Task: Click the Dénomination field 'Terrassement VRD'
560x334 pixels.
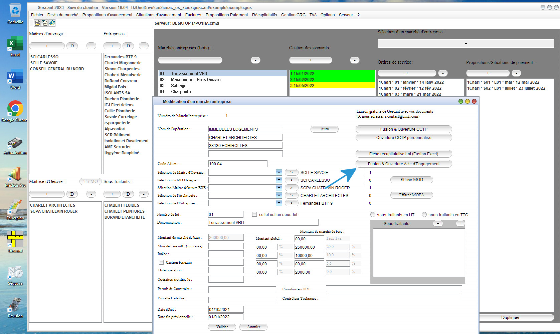Action: click(263, 222)
